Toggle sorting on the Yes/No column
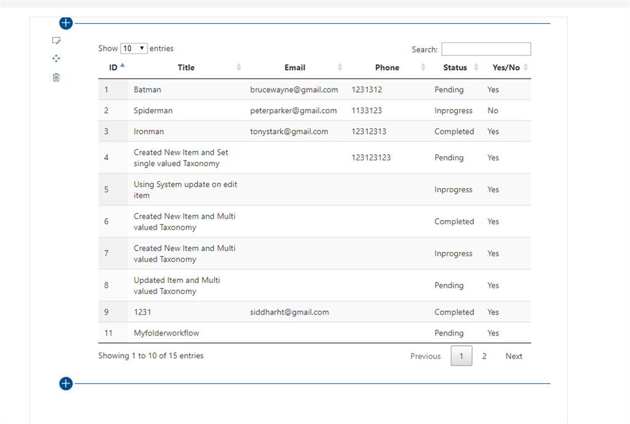Screen dimensions: 630x424 (x=527, y=68)
